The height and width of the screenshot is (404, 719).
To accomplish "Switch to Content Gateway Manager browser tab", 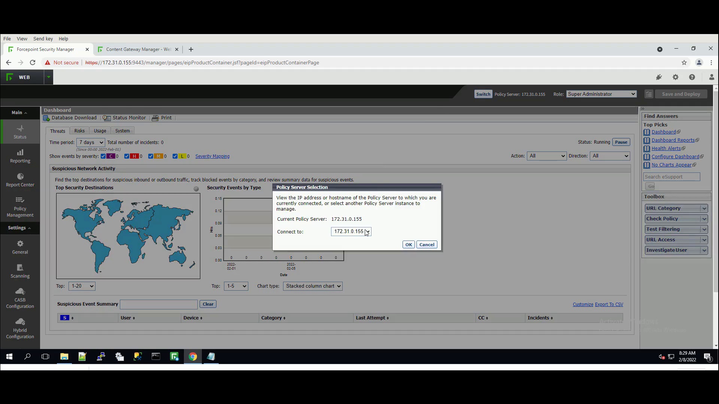I will [138, 49].
